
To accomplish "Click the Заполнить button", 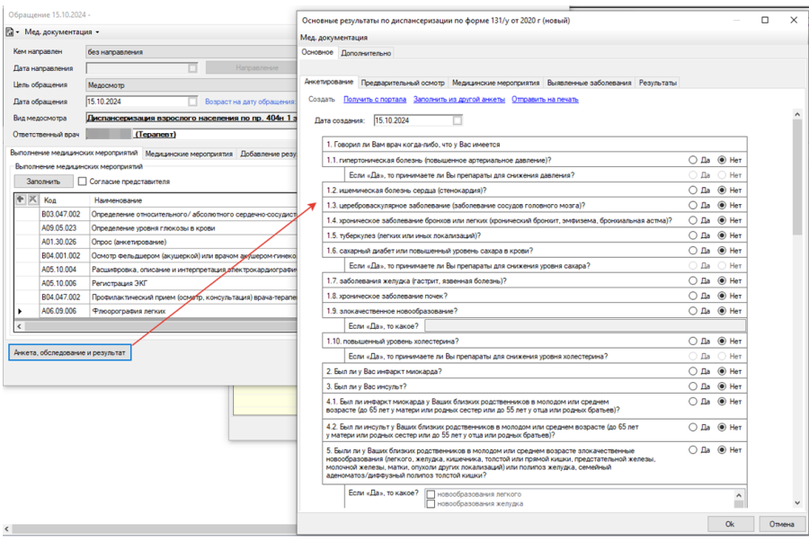I will [43, 182].
